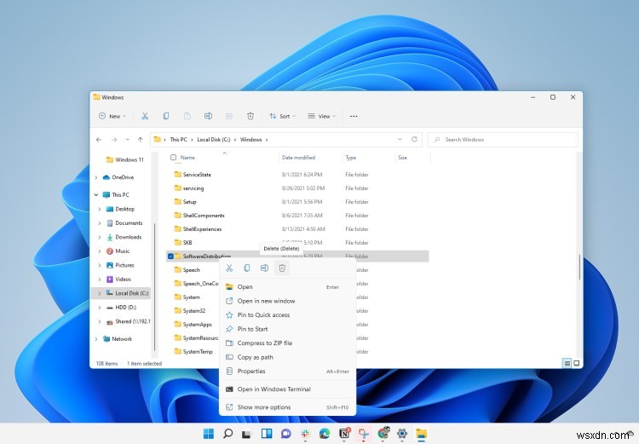Click the file list vertical scrollbar
639x444 pixels.
[x=579, y=267]
